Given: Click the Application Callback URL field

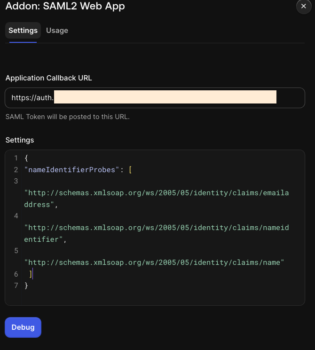Looking at the screenshot, I should tap(155, 98).
